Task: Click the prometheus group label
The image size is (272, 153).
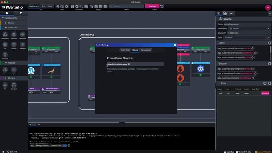Action: point(87,34)
